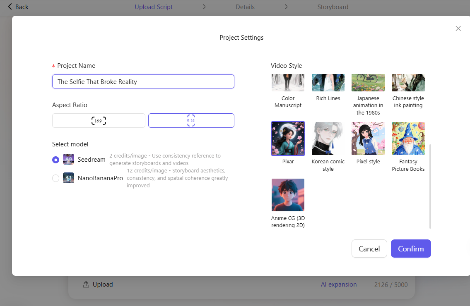Select the Pixar style thumbnail
The width and height of the screenshot is (470, 306).
[288, 139]
